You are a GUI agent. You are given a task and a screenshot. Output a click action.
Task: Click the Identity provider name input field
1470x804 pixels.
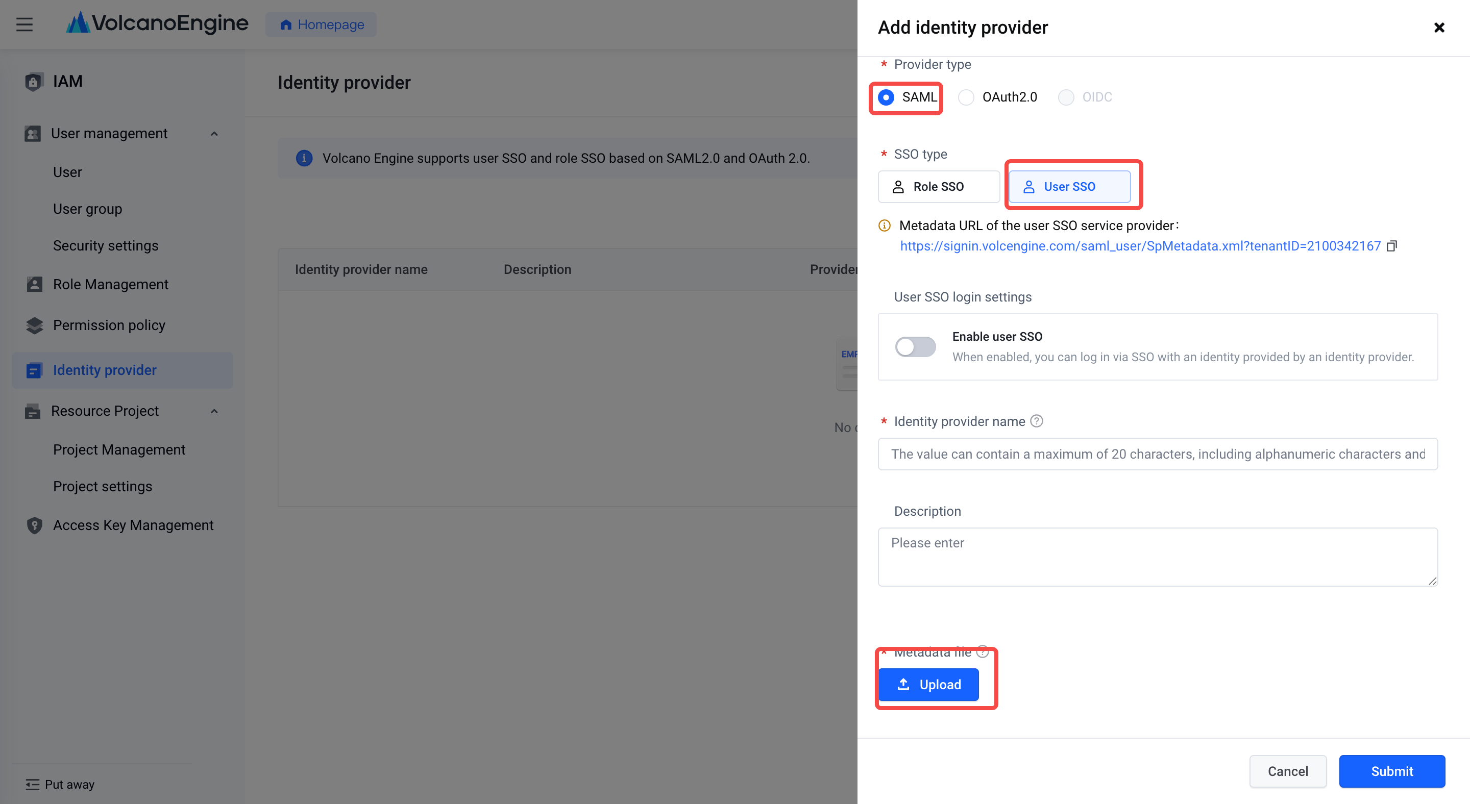[x=1157, y=454]
